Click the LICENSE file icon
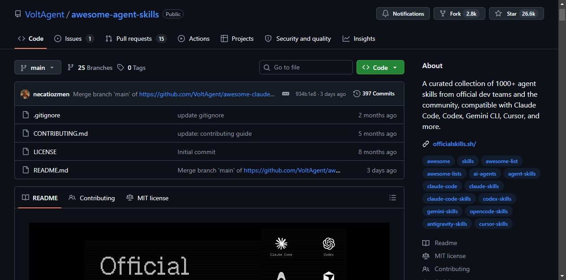 pos(26,152)
